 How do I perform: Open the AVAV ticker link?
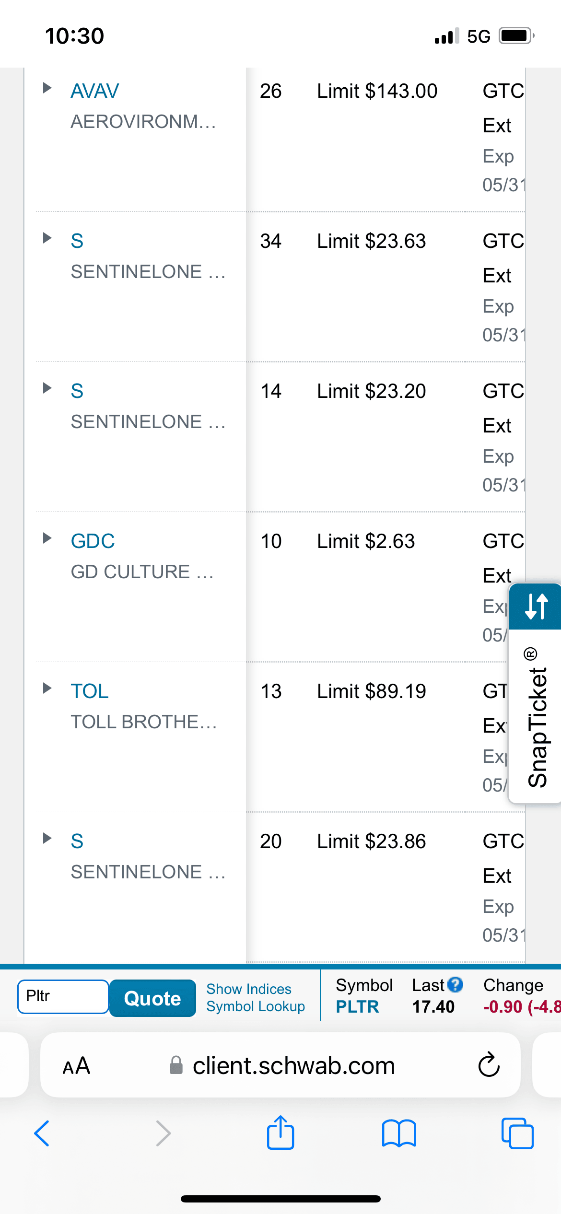[x=95, y=91]
